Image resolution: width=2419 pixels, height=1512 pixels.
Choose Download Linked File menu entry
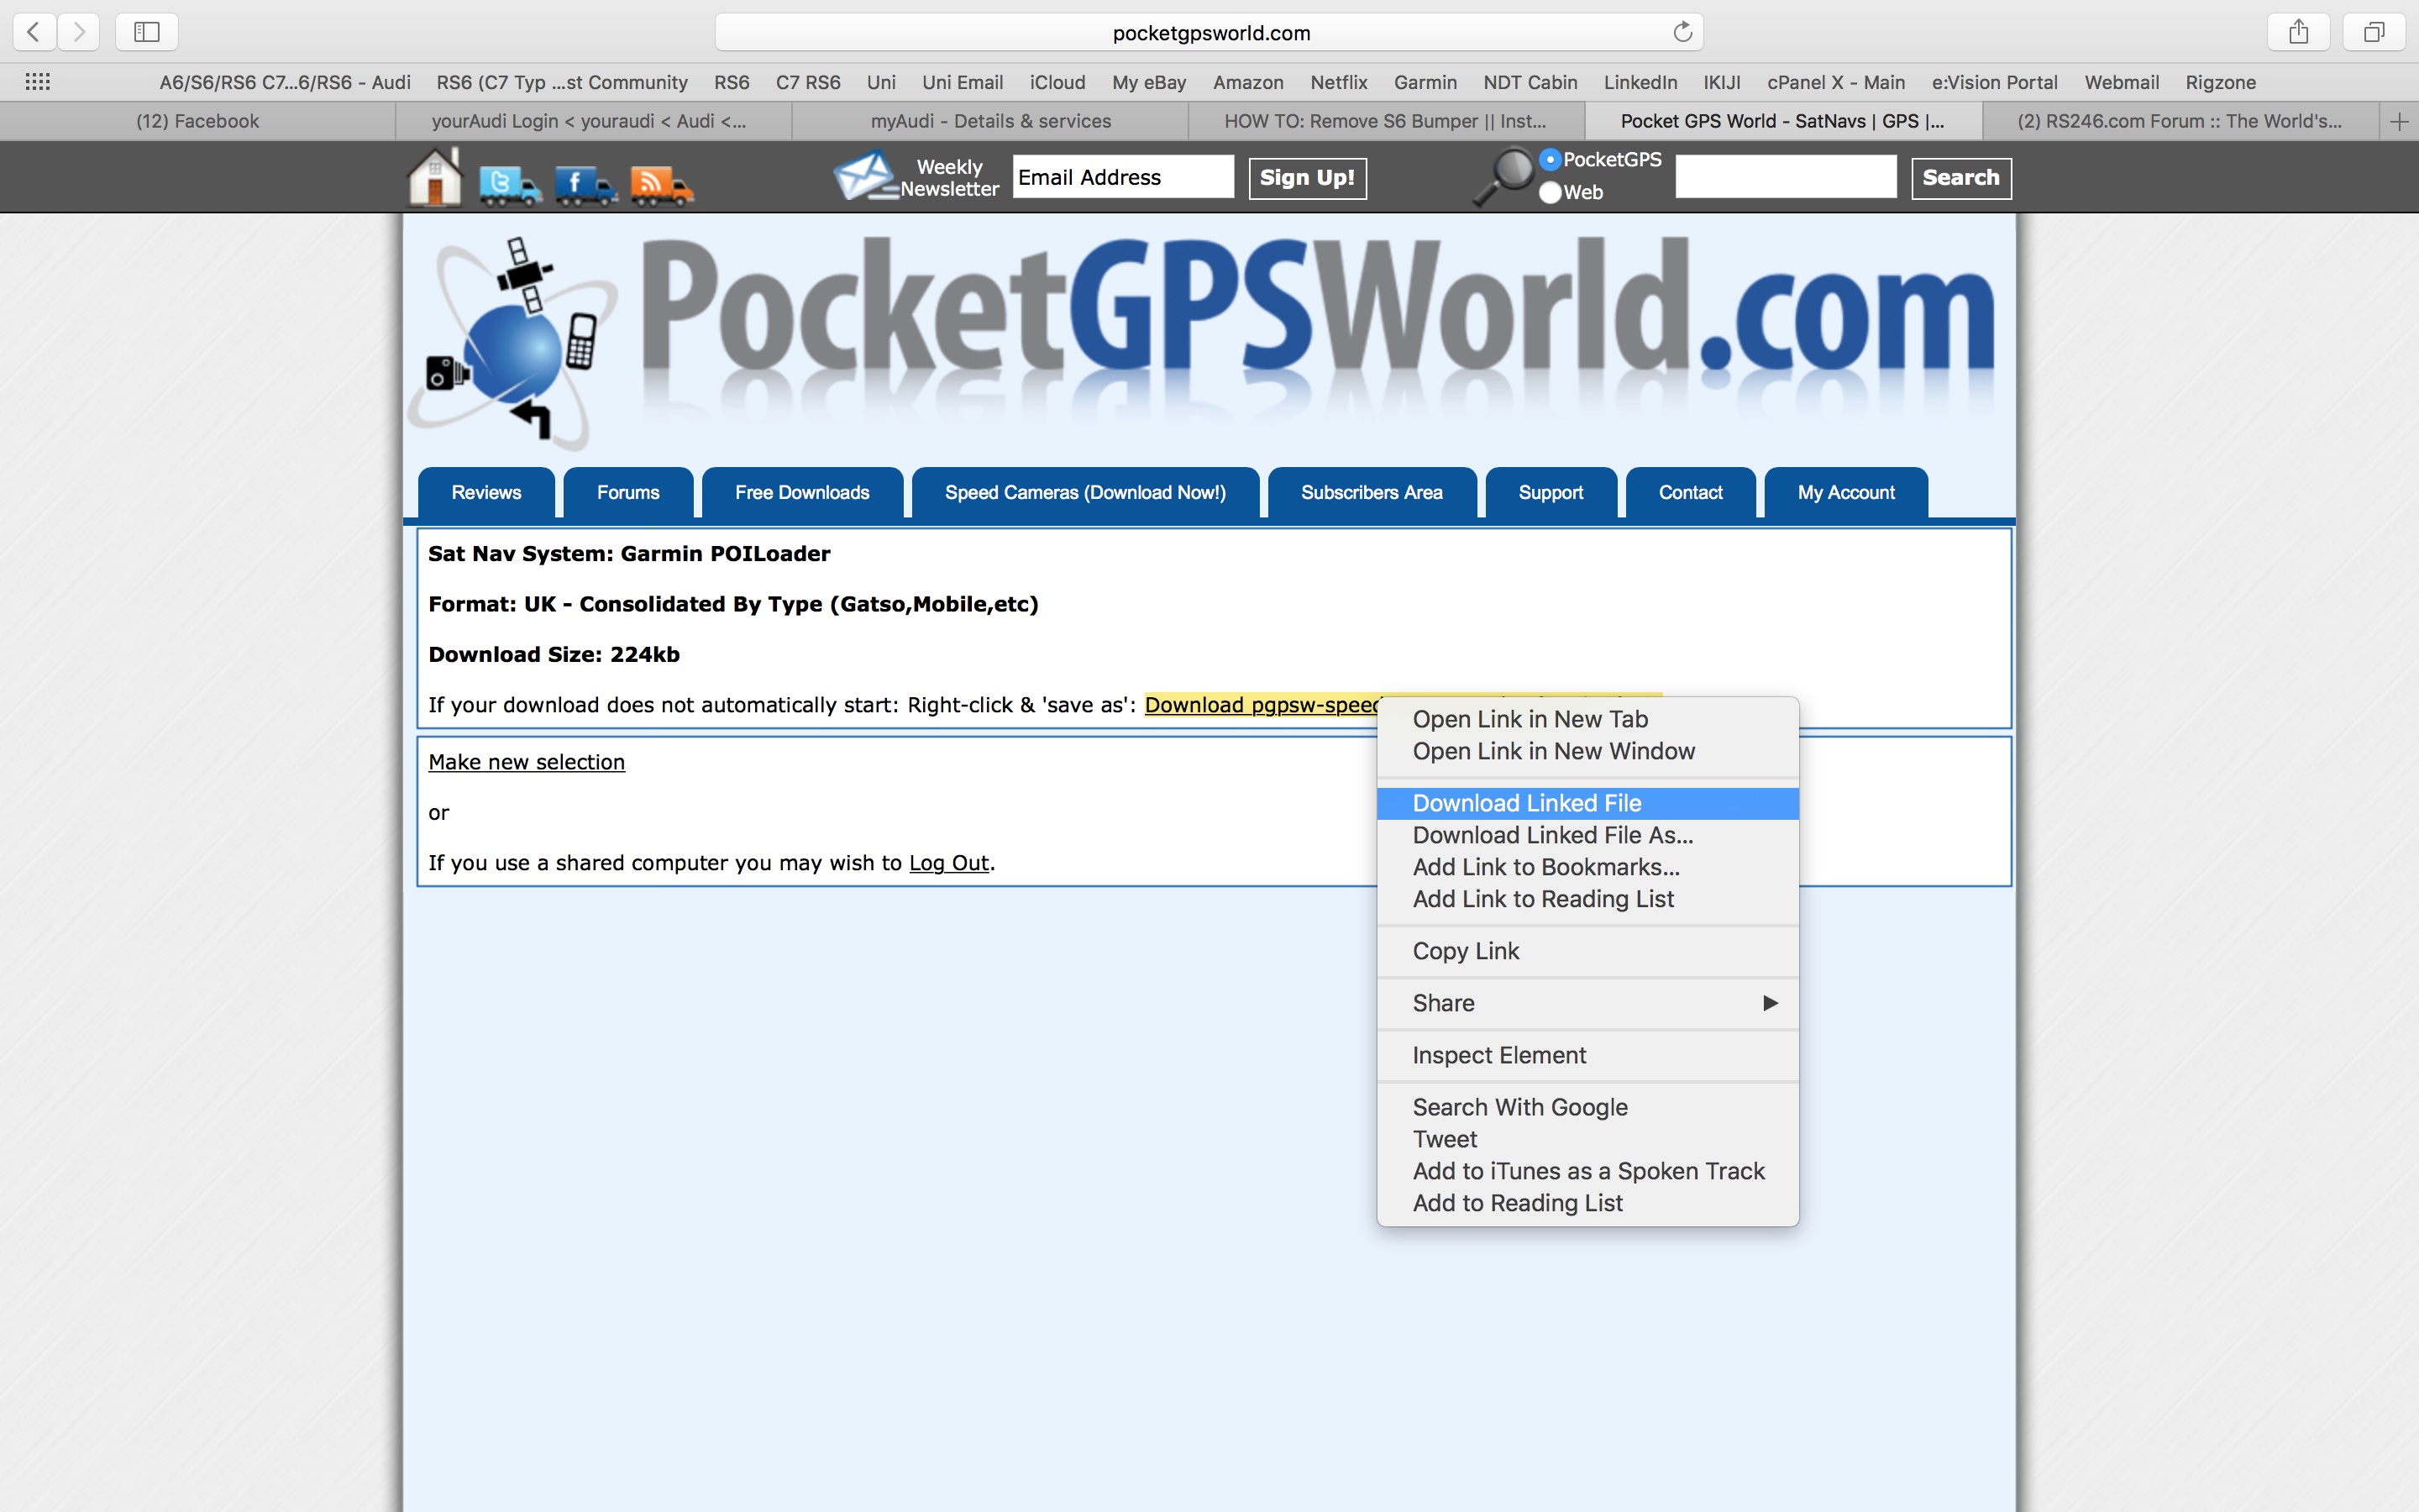1526,803
